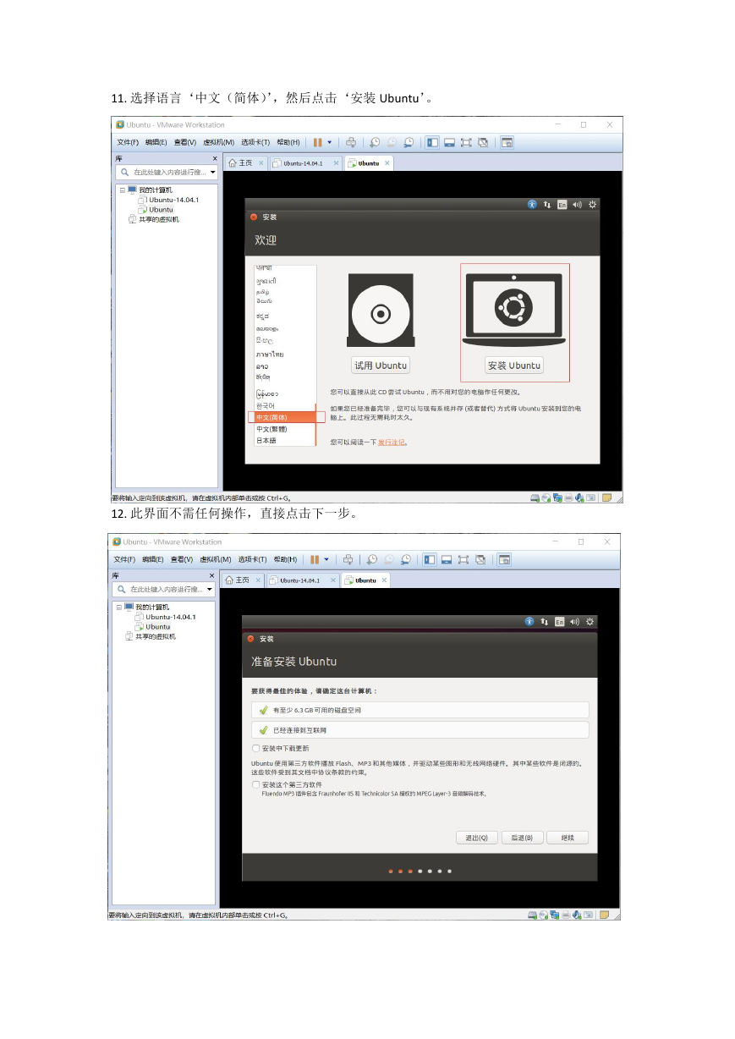Screen dimensions: 735x1039
Task: Click the snapshot manager icon in the upper window
Action: [409, 142]
